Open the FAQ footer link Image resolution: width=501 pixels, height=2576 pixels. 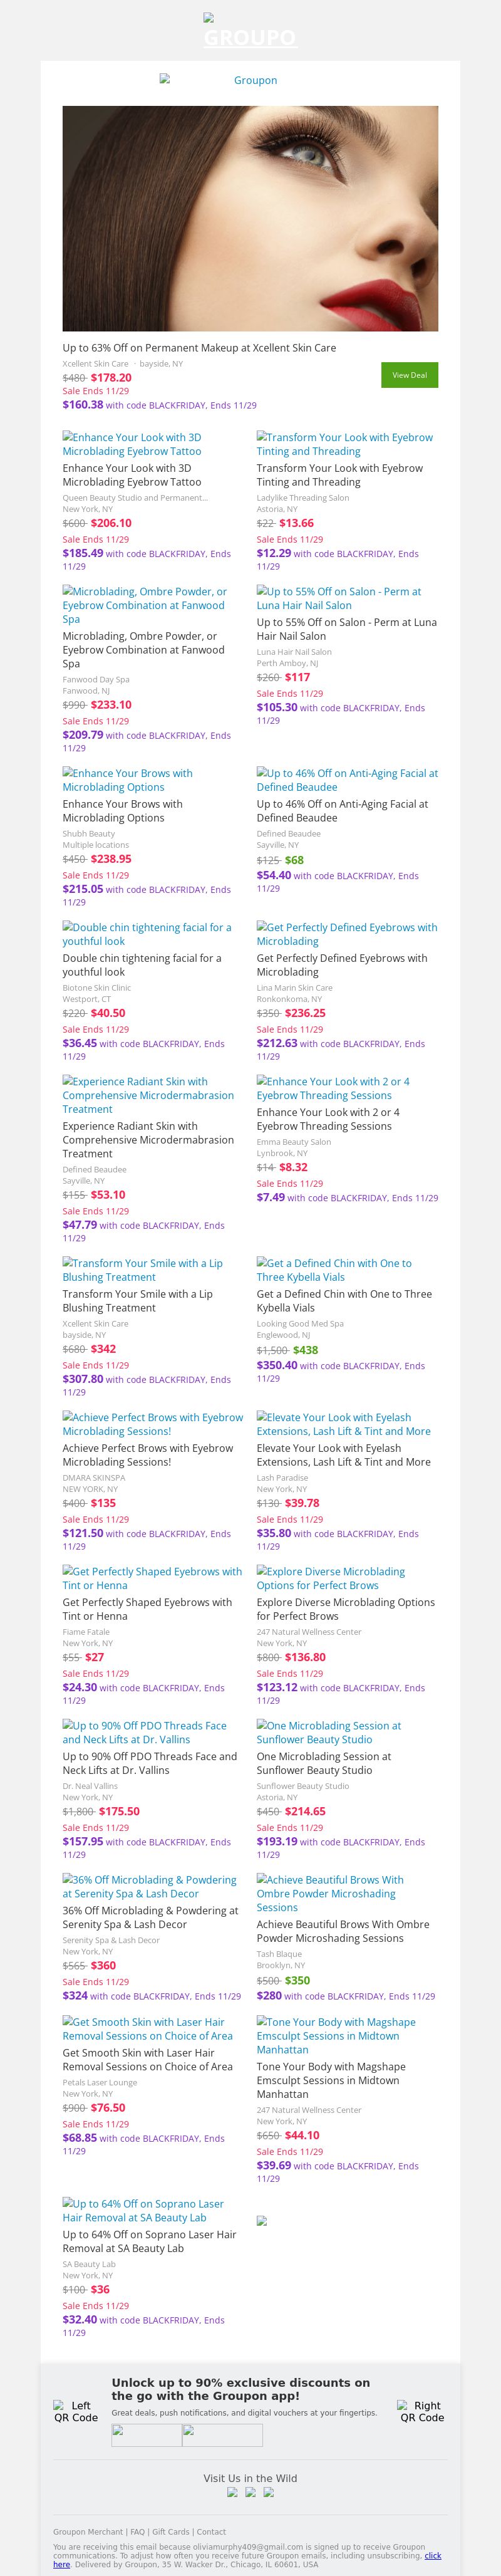pos(137,2532)
